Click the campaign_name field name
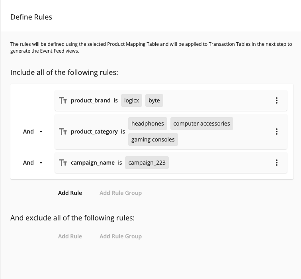This screenshot has height=279, width=301. (x=92, y=163)
